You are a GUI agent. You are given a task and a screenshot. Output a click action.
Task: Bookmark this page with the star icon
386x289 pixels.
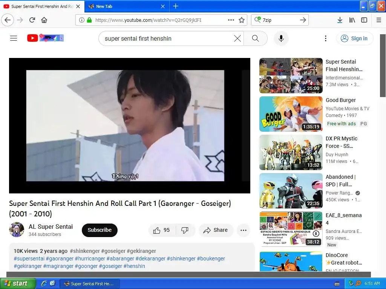(x=242, y=20)
